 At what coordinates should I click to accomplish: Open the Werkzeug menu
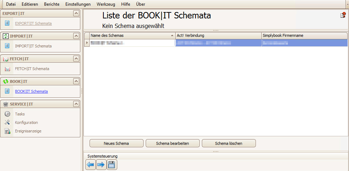(106, 4)
